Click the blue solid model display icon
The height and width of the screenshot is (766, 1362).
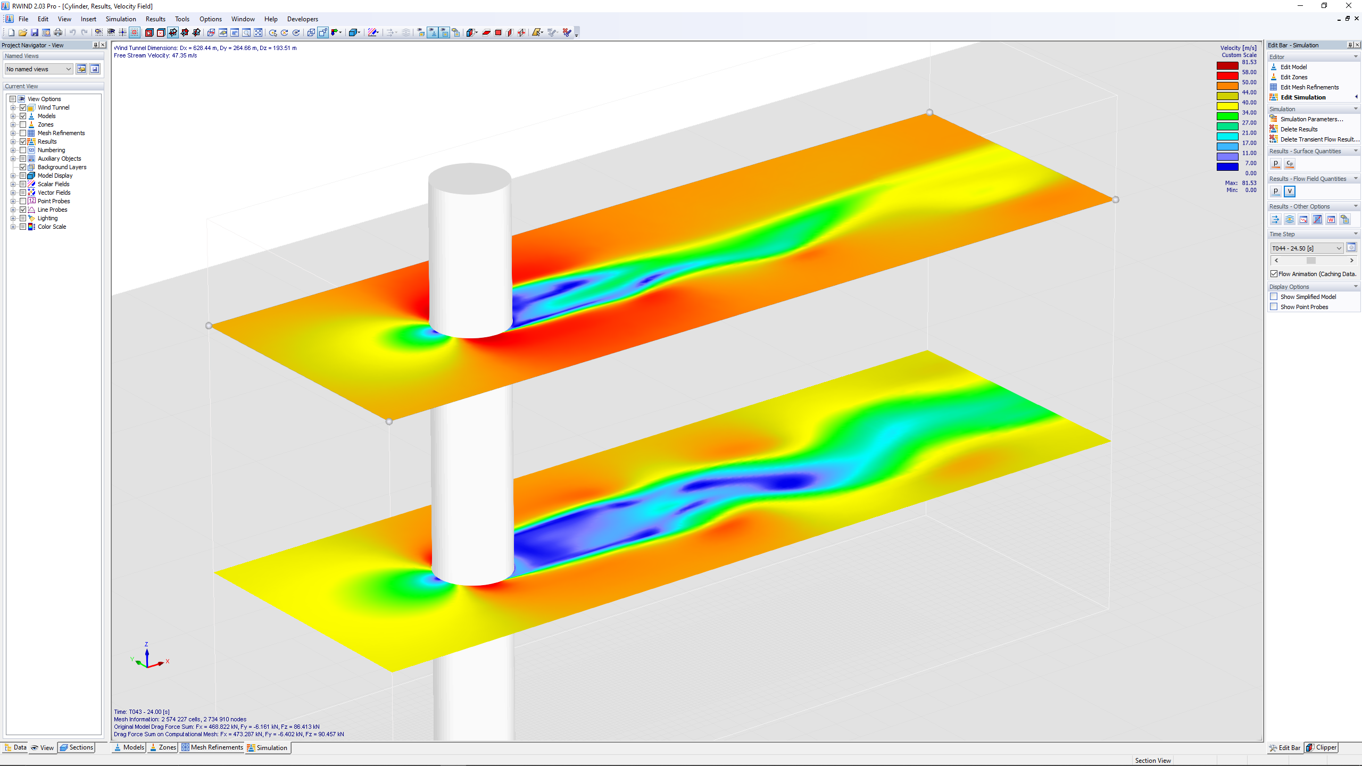[353, 33]
